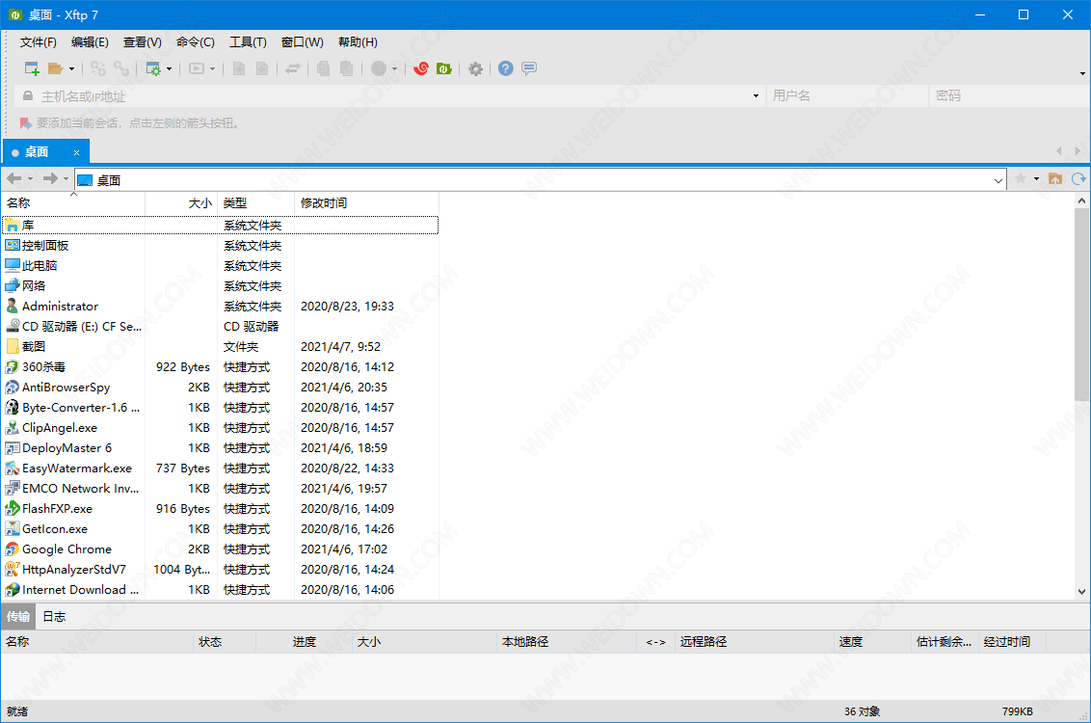Click the 密码 password field

pos(1009,96)
